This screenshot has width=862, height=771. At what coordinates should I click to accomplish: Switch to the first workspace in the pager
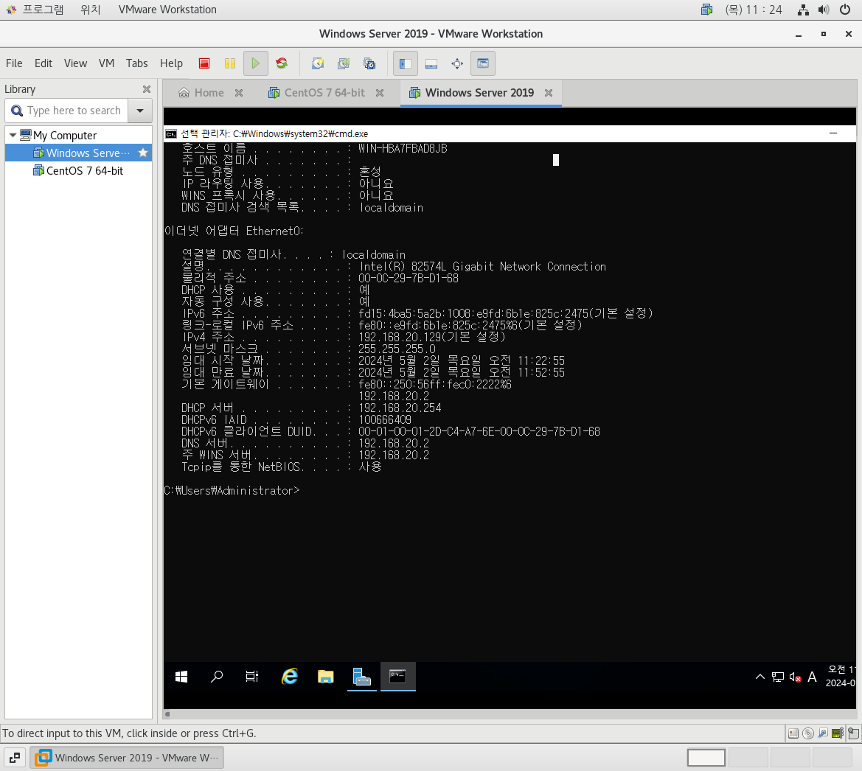point(706,758)
